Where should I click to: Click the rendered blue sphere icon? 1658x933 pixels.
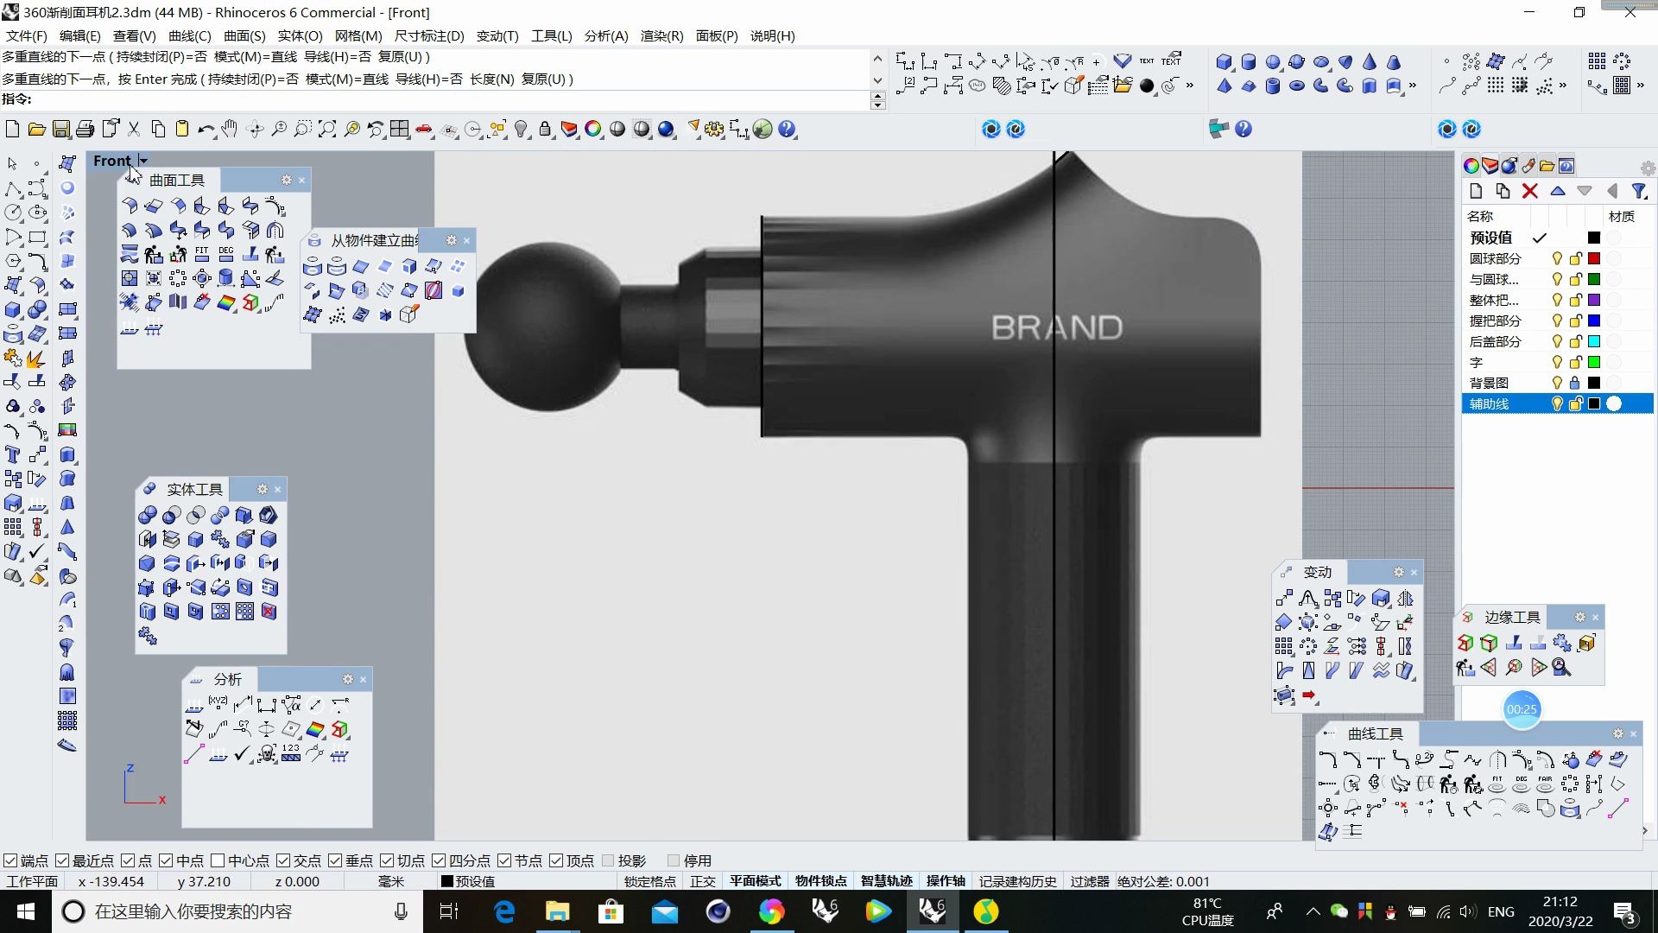[x=666, y=130]
